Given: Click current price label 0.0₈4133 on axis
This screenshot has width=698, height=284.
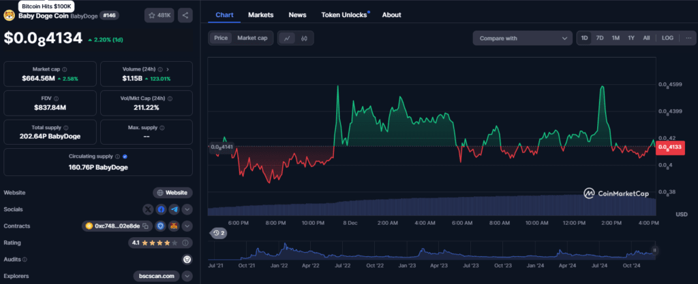Looking at the screenshot, I should [670, 147].
